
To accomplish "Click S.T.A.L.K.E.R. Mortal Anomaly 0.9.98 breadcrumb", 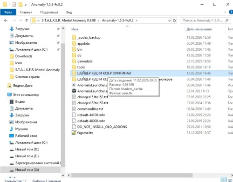I will click(x=69, y=20).
